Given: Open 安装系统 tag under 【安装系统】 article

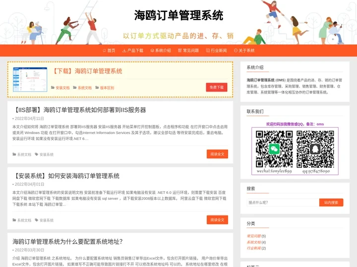Looking at the screenshot, I should click(x=47, y=221).
